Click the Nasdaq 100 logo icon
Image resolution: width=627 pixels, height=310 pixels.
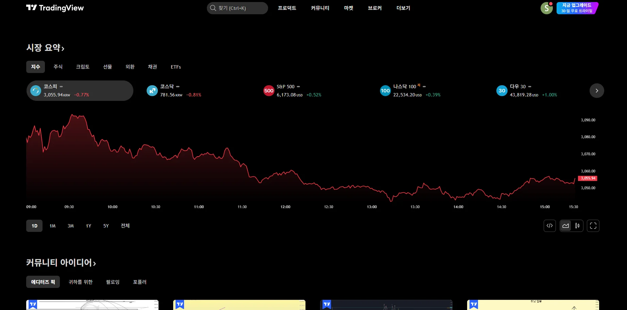point(385,91)
